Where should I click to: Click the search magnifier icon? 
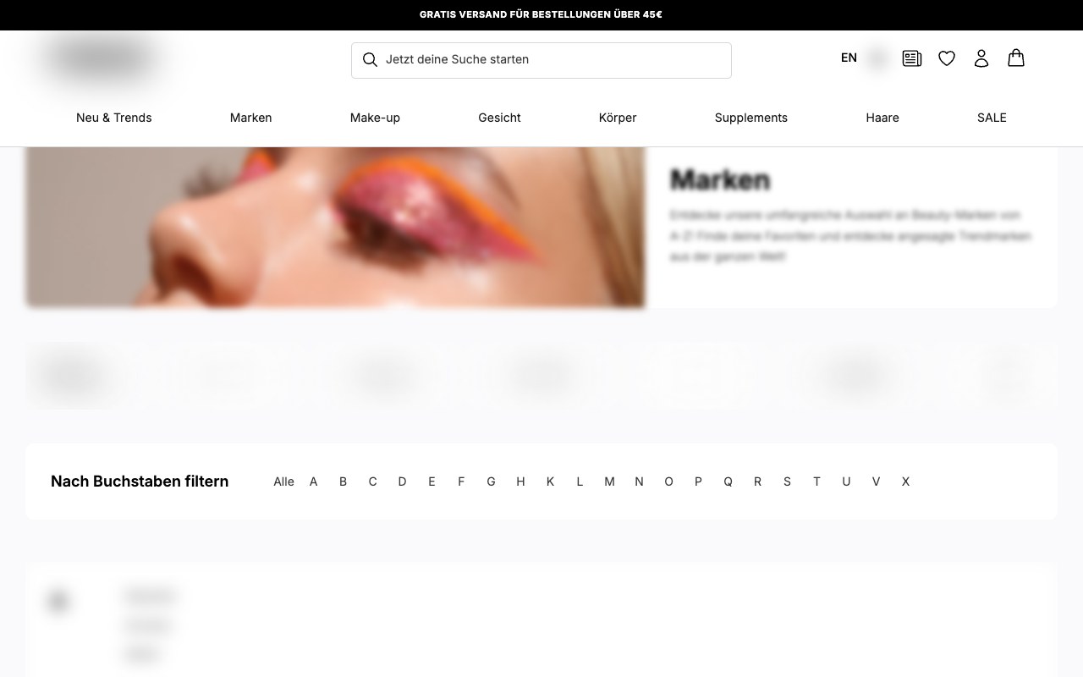(x=370, y=59)
